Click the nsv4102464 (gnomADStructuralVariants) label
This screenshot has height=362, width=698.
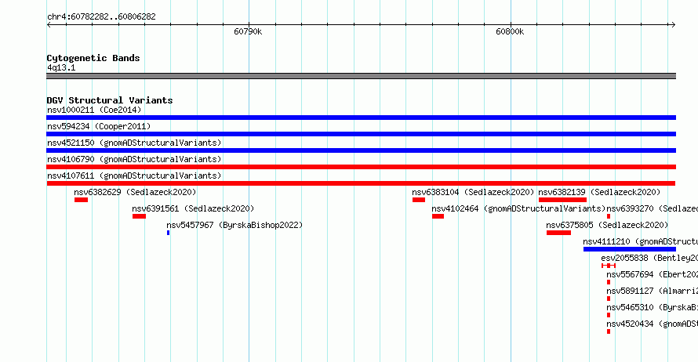[x=518, y=208]
